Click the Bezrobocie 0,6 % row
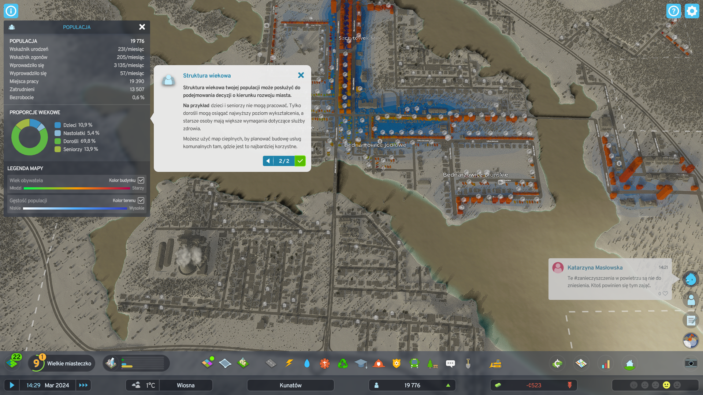Screen dimensions: 703x395 (77, 97)
